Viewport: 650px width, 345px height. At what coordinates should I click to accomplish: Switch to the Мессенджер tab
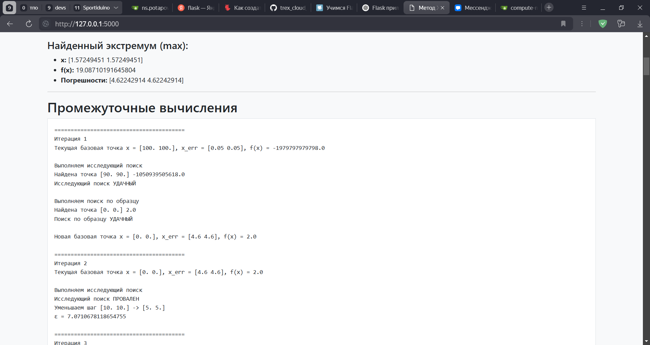(473, 7)
